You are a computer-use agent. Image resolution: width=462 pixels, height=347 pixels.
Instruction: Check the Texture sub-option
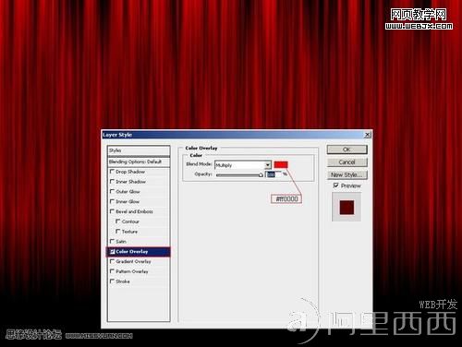point(117,231)
